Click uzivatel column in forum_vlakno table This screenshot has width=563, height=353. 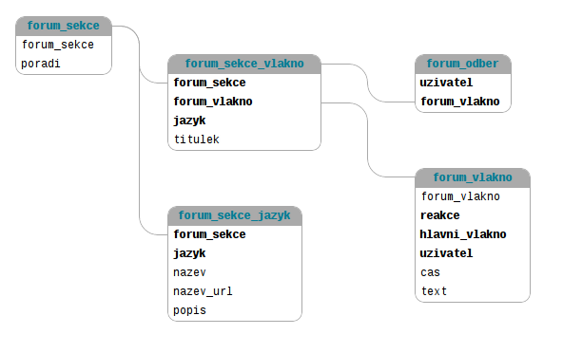[446, 253]
